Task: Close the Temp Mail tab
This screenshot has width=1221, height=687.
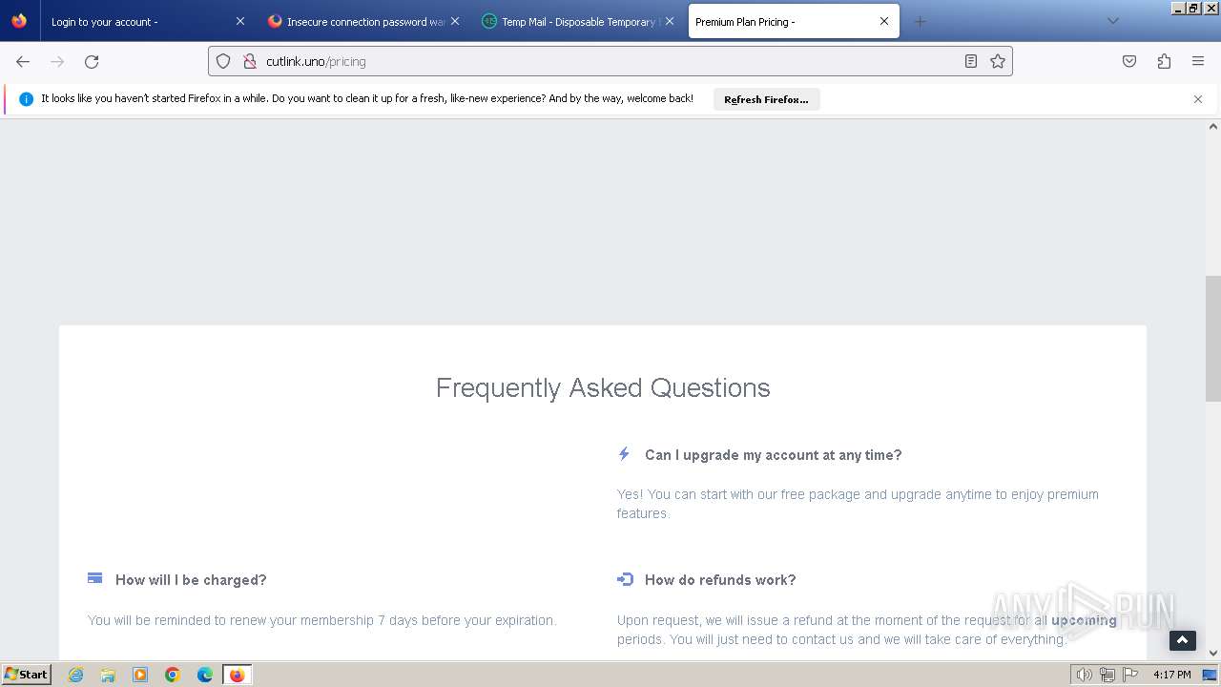Action: click(670, 21)
